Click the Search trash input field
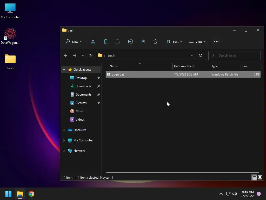Image resolution: width=266 pixels, height=200 pixels. click(x=235, y=55)
